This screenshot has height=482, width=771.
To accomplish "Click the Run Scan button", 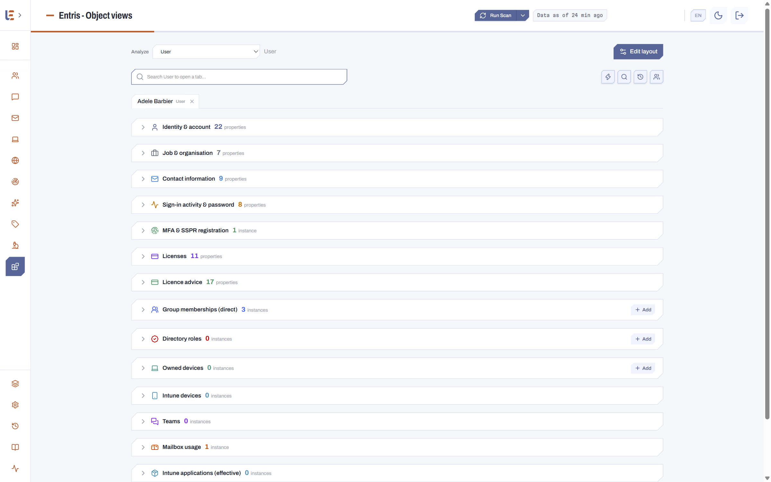I will [496, 15].
